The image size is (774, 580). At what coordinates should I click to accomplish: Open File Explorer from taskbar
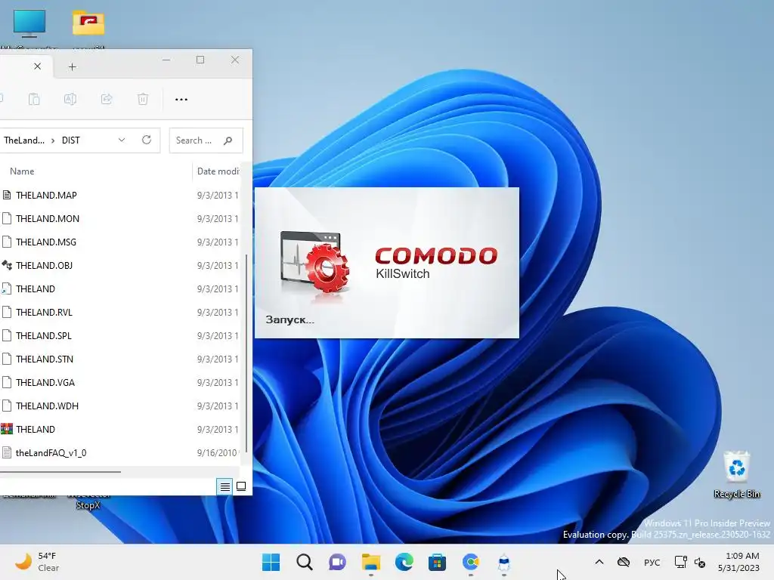coord(370,562)
